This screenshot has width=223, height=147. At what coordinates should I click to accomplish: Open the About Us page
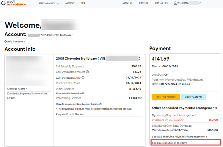pyautogui.click(x=127, y=3)
